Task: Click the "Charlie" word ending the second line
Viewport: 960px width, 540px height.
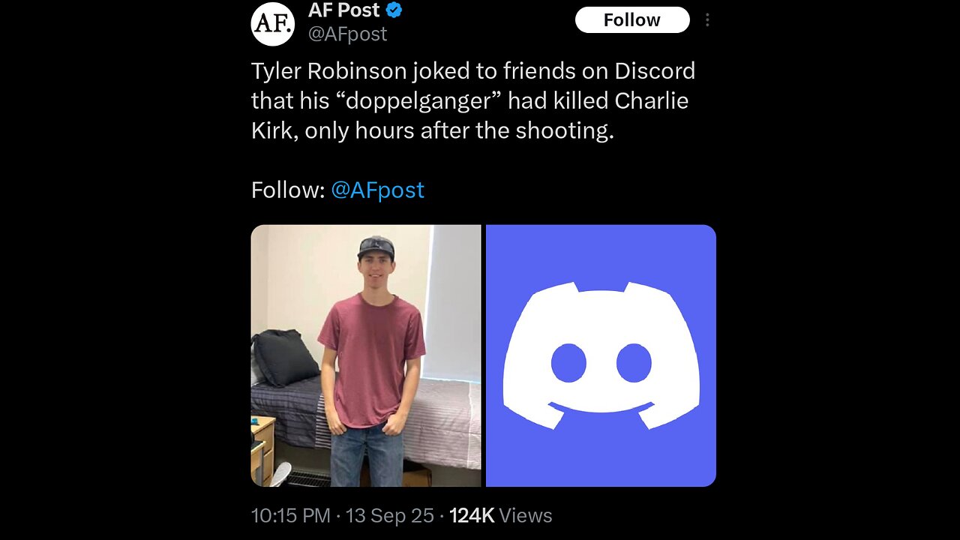Action: 650,100
